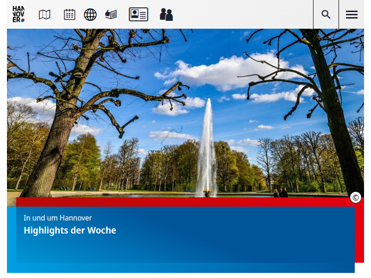Click the red strip right of teaser

359,232
